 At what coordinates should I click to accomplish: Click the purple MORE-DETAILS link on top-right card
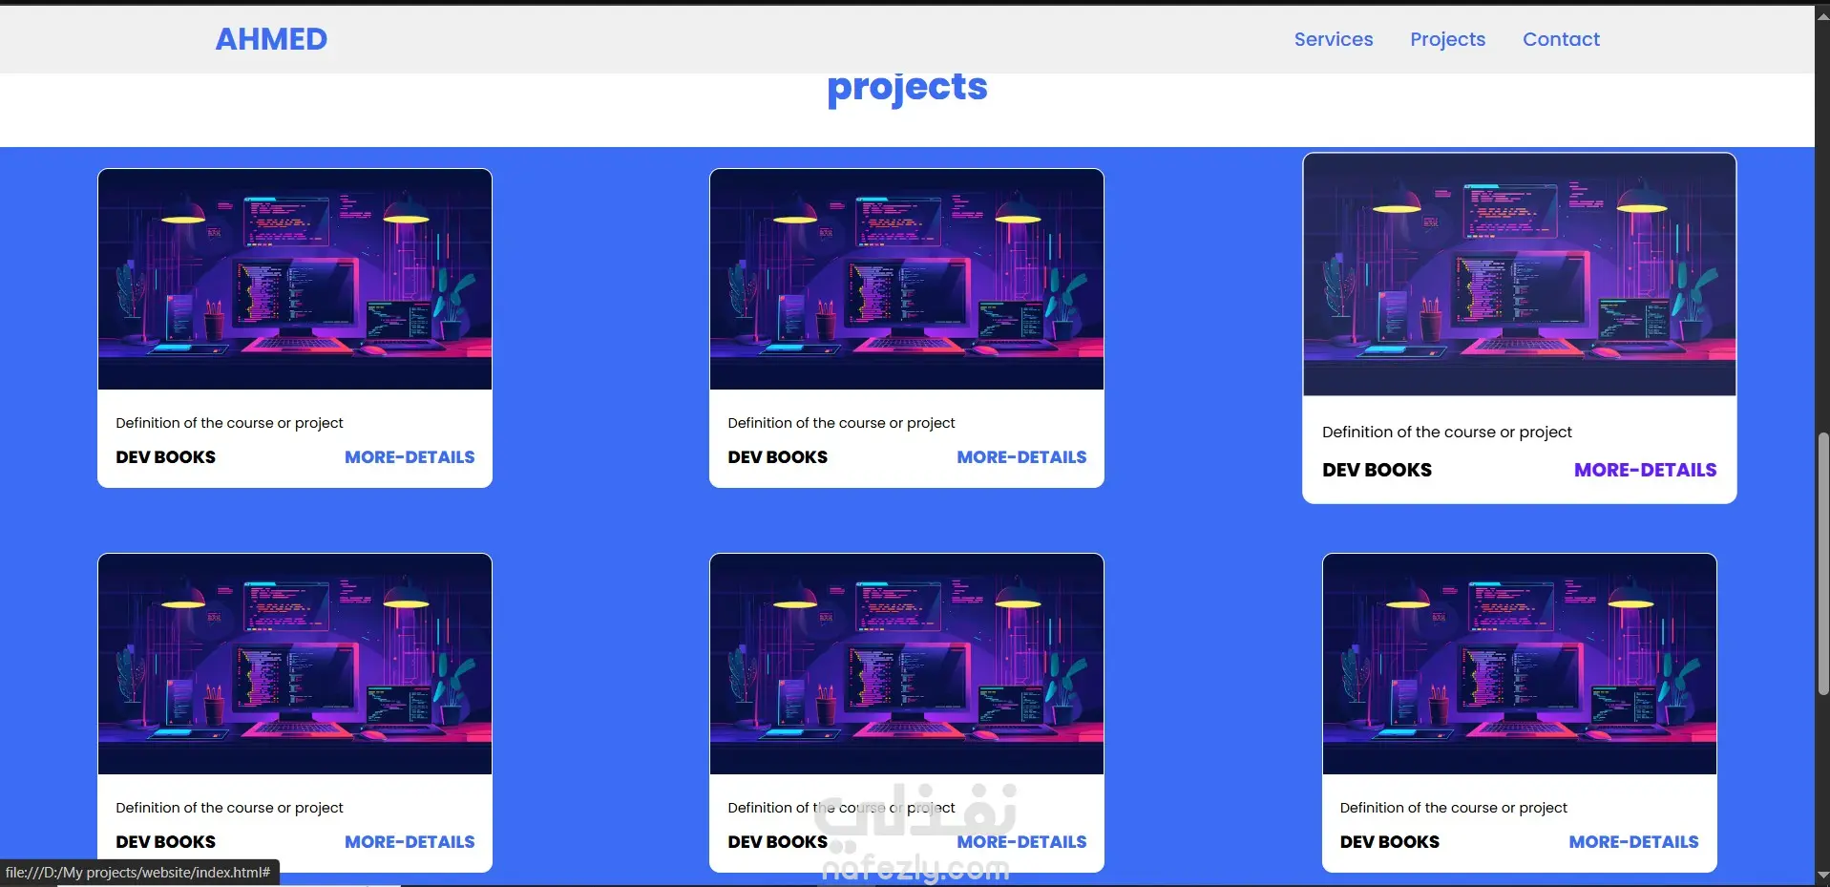click(1645, 470)
